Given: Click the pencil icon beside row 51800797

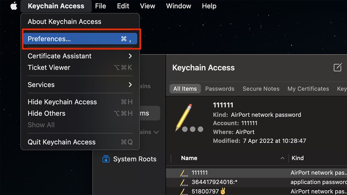Looking at the screenshot, I should (183, 192).
